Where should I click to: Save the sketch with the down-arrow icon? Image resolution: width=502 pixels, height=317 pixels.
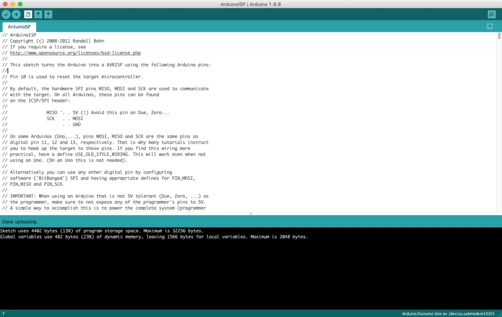pyautogui.click(x=48, y=15)
